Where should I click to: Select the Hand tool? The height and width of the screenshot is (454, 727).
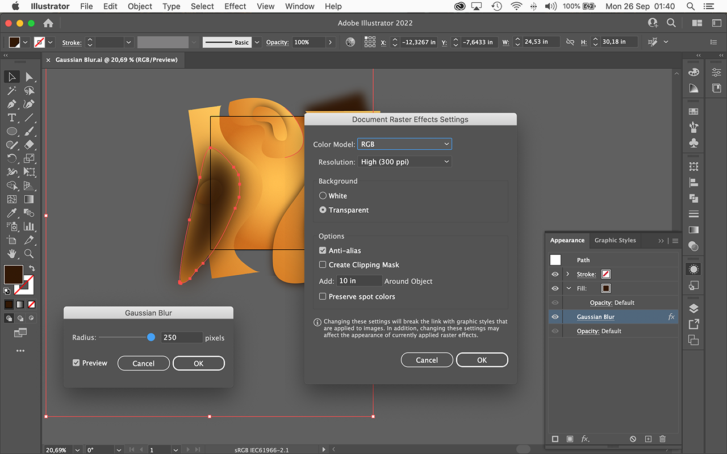(x=11, y=254)
